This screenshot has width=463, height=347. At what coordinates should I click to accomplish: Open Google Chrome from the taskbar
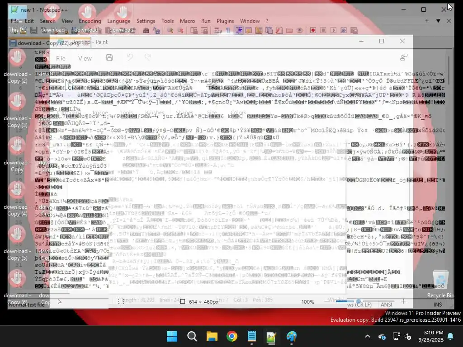click(232, 336)
